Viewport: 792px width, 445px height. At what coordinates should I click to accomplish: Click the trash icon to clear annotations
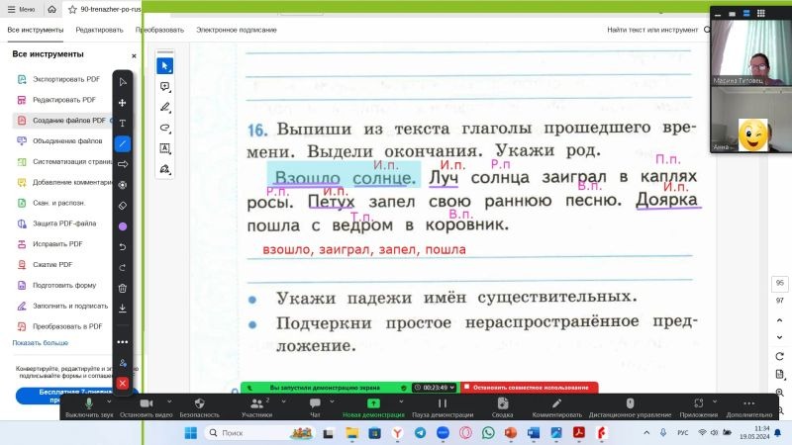pos(123,288)
